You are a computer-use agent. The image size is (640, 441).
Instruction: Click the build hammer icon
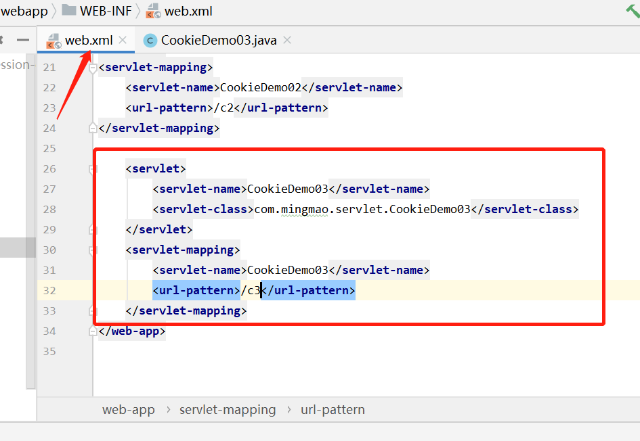[633, 11]
